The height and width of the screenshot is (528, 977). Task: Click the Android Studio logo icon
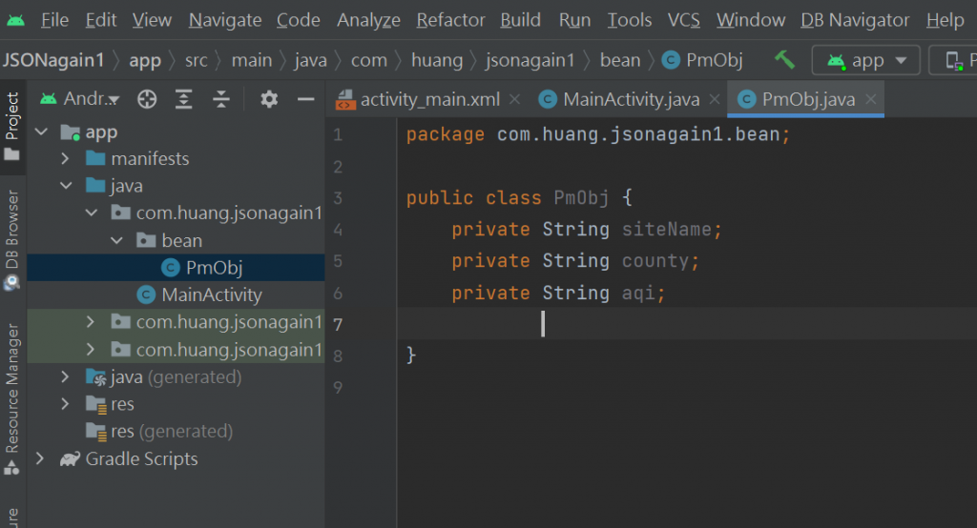15,21
